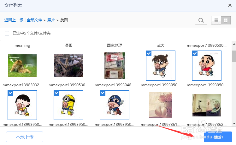Click the 武大 folder label
The width and height of the screenshot is (236, 145).
(x=161, y=46)
